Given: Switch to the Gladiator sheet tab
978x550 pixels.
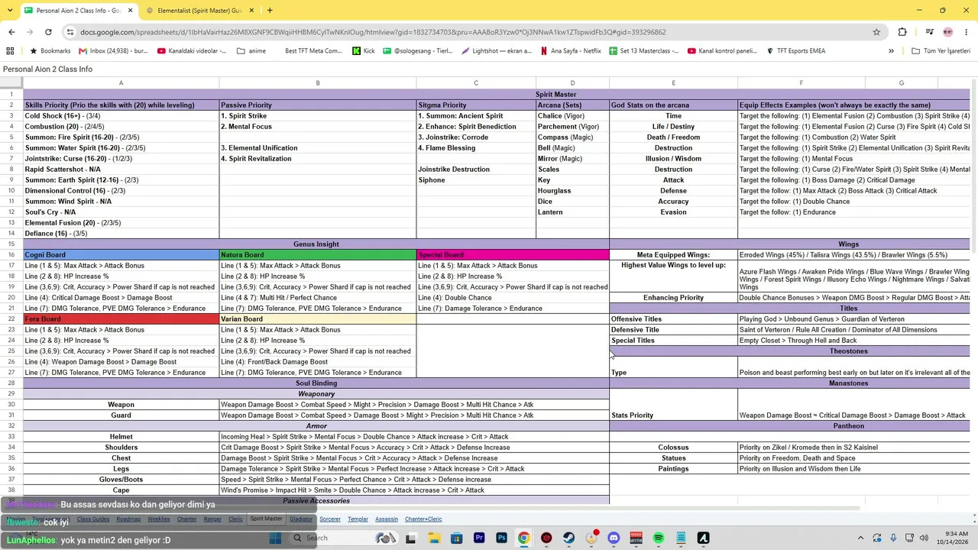Looking at the screenshot, I should 301,519.
